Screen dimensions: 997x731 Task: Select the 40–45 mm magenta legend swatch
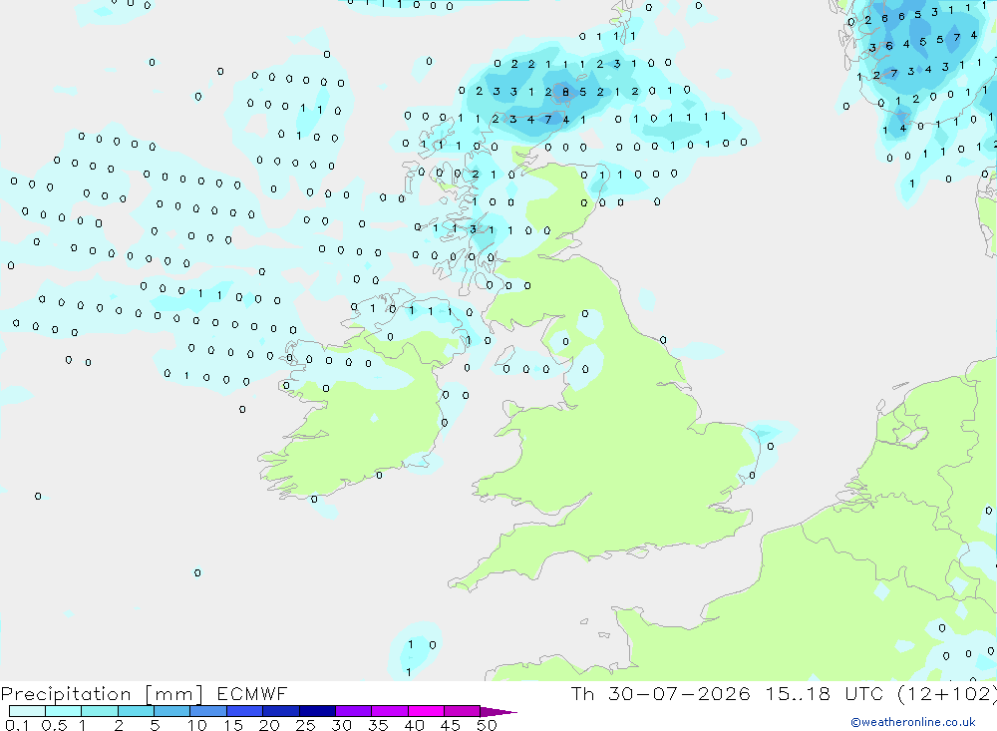tap(426, 711)
